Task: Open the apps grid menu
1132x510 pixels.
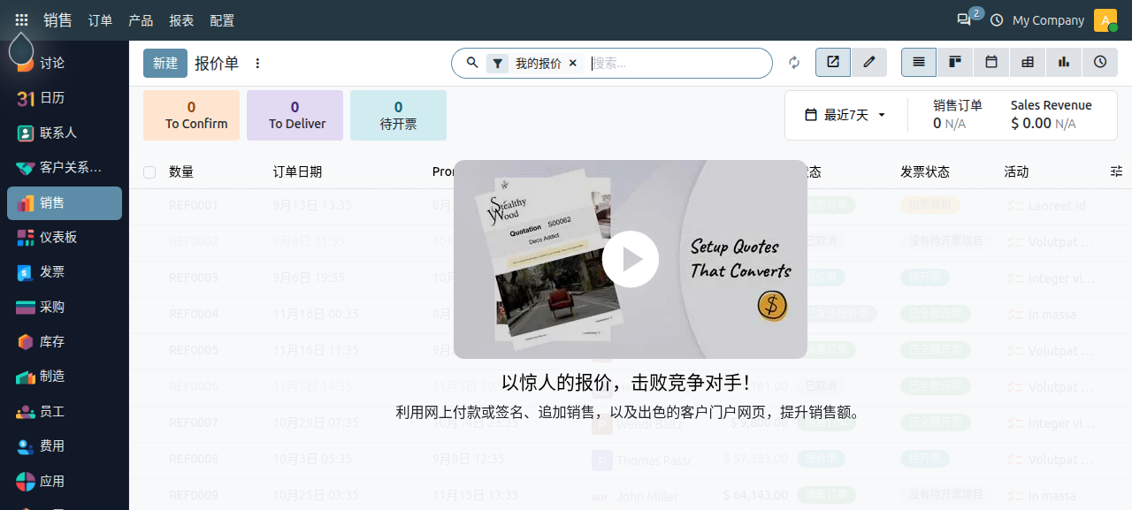Action: pos(21,19)
